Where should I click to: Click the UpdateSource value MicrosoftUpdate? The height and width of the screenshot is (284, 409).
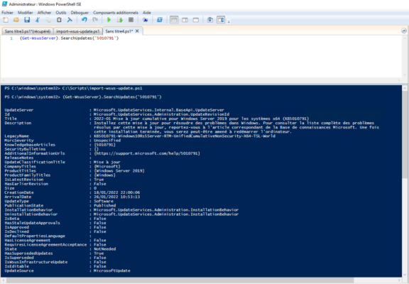tap(112, 271)
